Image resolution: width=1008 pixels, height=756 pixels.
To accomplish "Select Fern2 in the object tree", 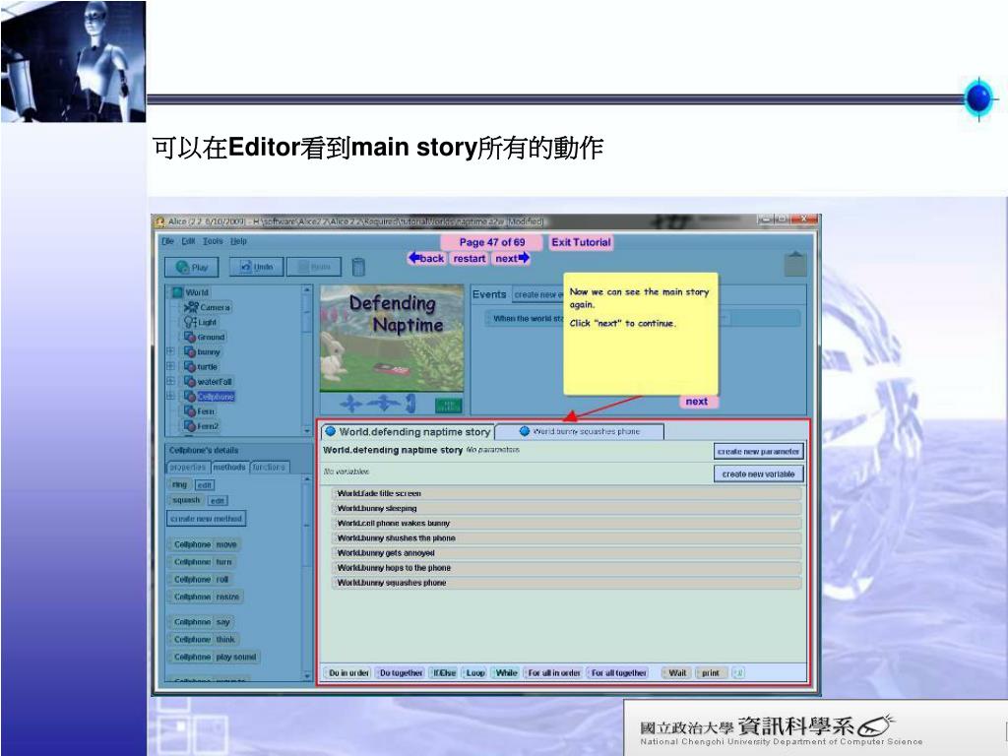I will [x=201, y=426].
